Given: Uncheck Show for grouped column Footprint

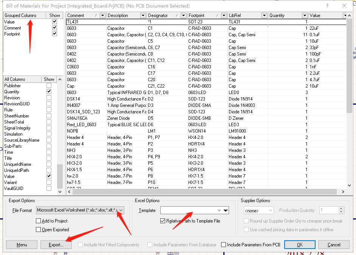Looking at the screenshot, I should pyautogui.click(x=54, y=34).
